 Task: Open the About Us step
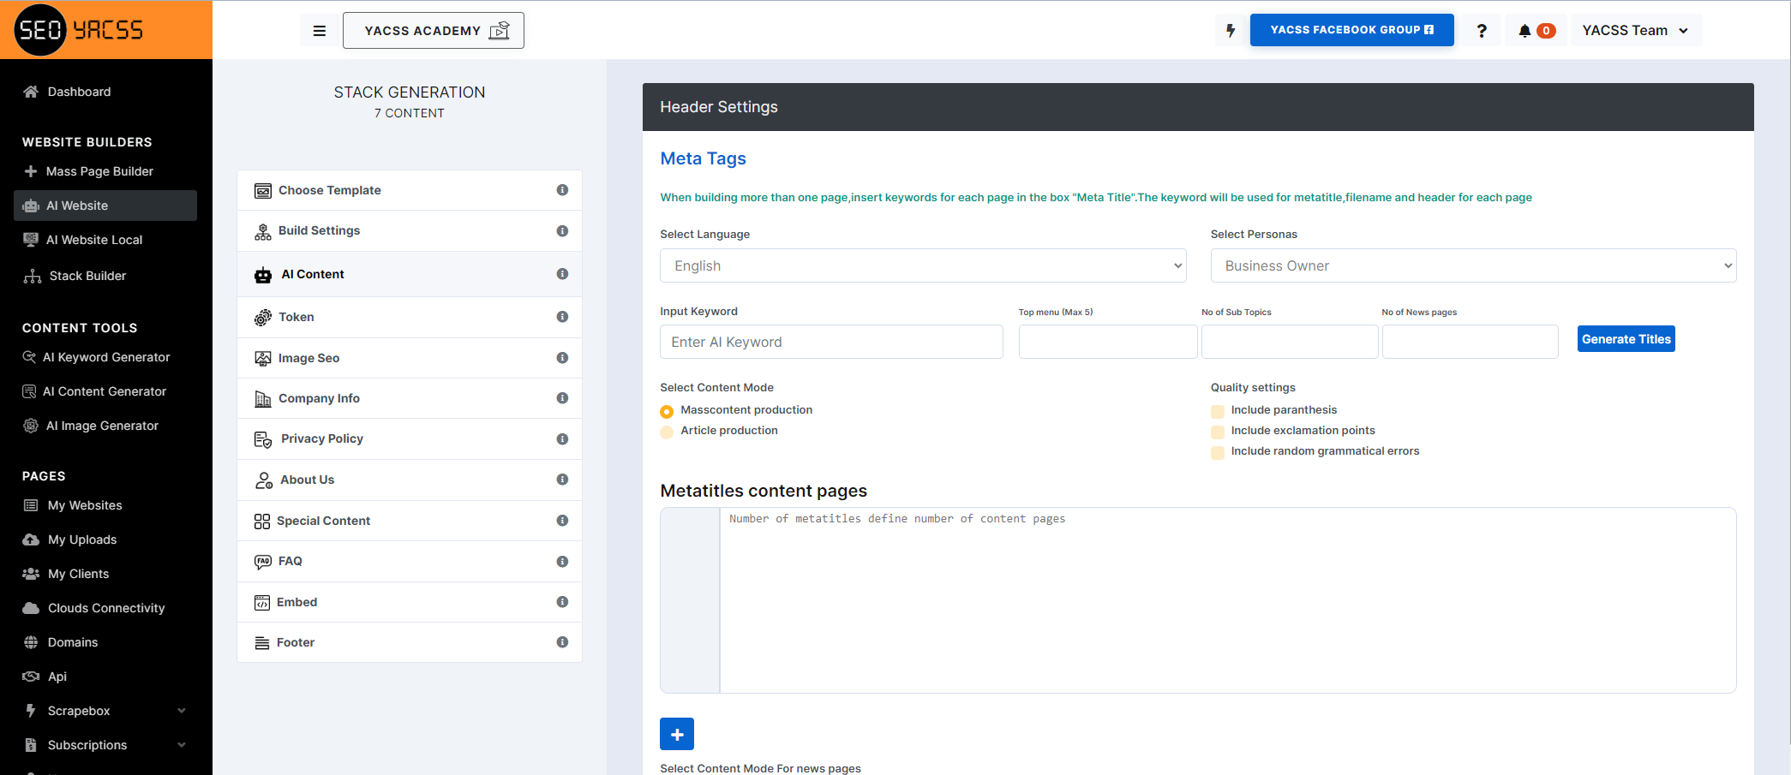point(410,480)
